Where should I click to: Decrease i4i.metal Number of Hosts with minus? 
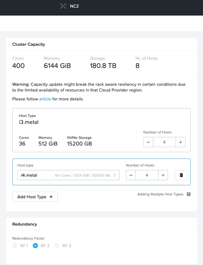[x=131, y=175]
